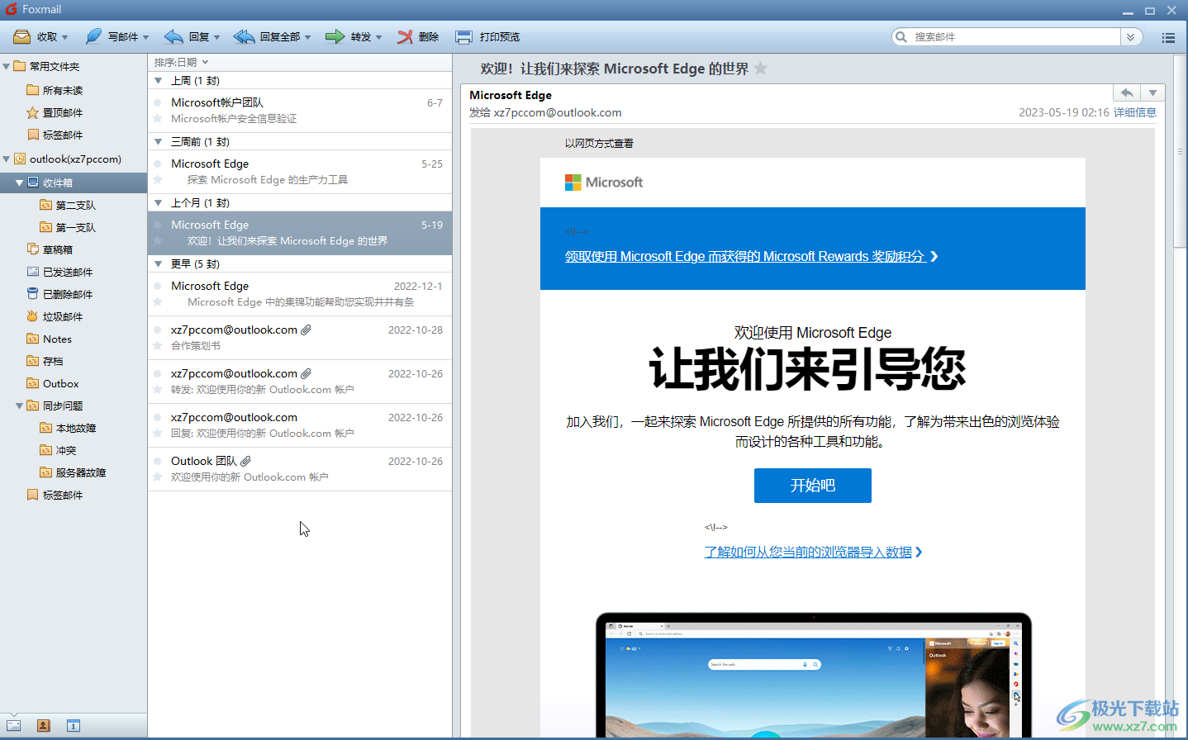1188x740 pixels.
Task: Toggle read dot on Outlook 团队 email
Action: tap(157, 462)
